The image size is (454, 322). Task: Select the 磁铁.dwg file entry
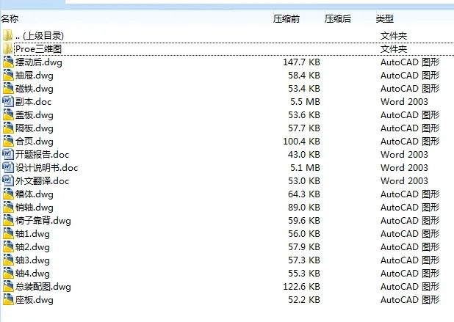[x=35, y=89]
